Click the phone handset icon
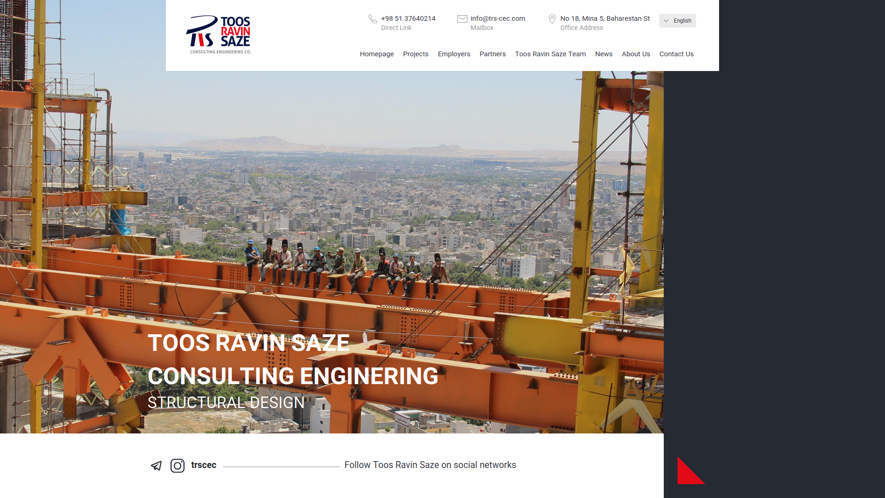The width and height of the screenshot is (885, 498). coord(372,19)
